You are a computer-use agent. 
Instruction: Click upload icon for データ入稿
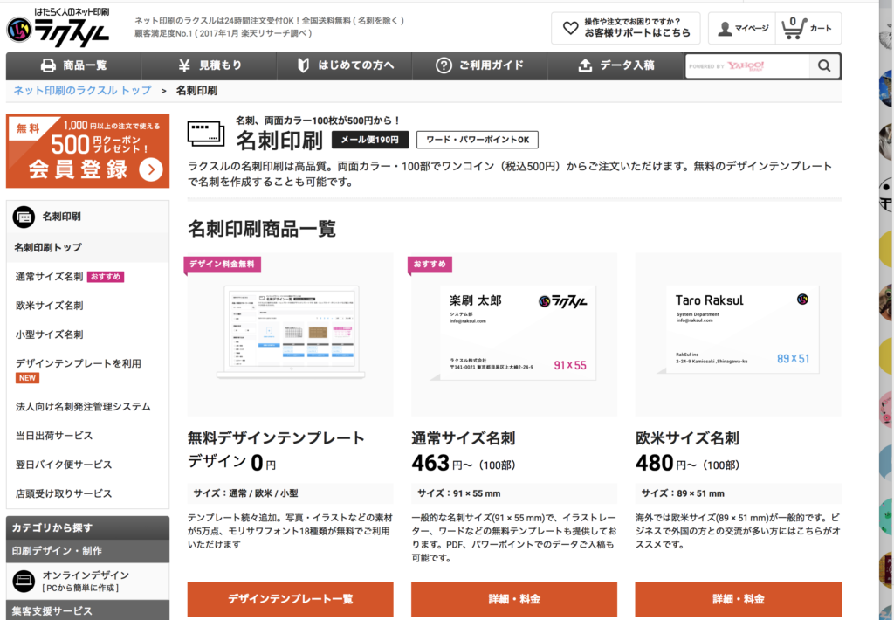tap(585, 65)
